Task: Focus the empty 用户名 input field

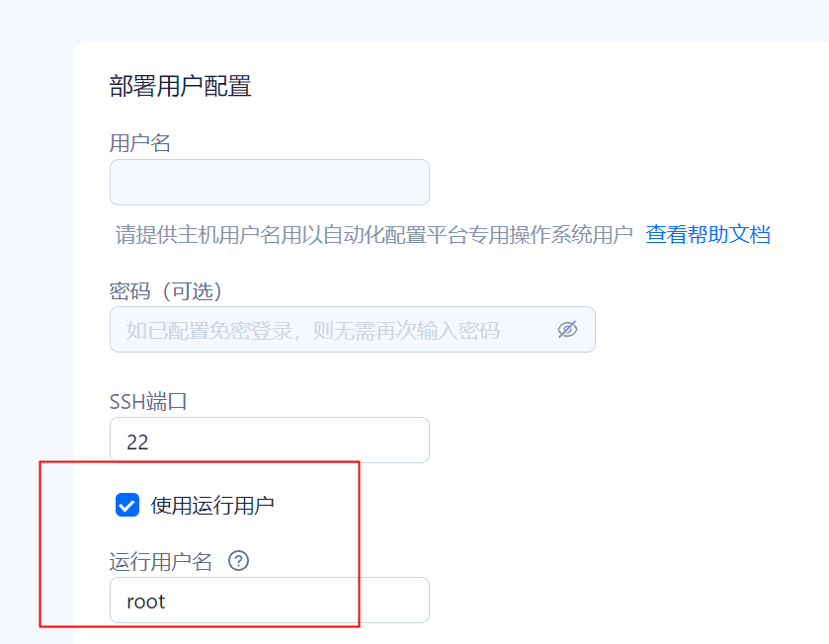Action: tap(270, 183)
